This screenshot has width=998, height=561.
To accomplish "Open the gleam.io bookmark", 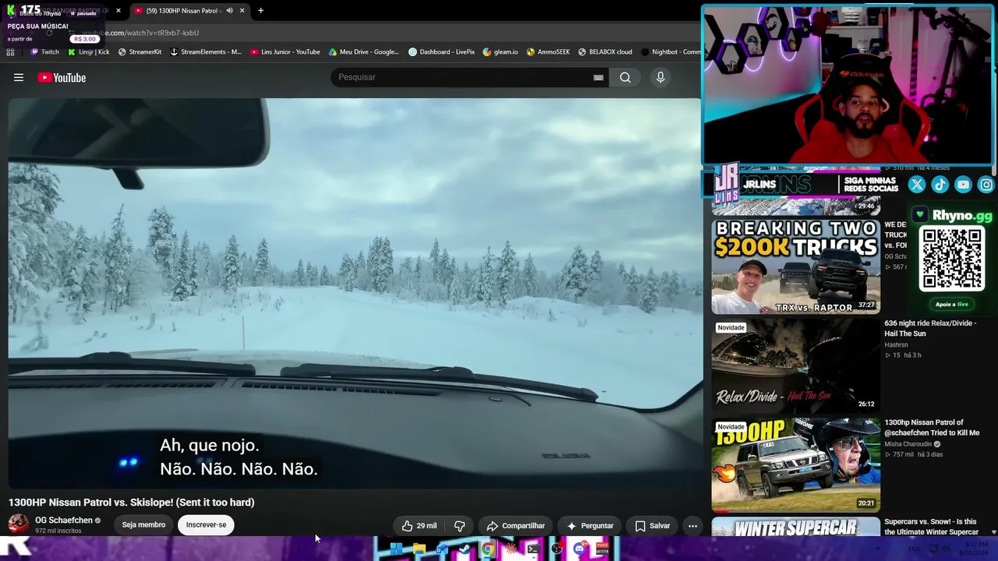I will [501, 52].
